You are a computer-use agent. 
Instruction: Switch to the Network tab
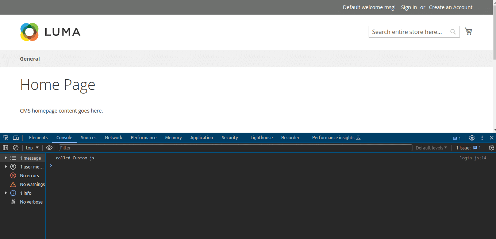pyautogui.click(x=114, y=137)
